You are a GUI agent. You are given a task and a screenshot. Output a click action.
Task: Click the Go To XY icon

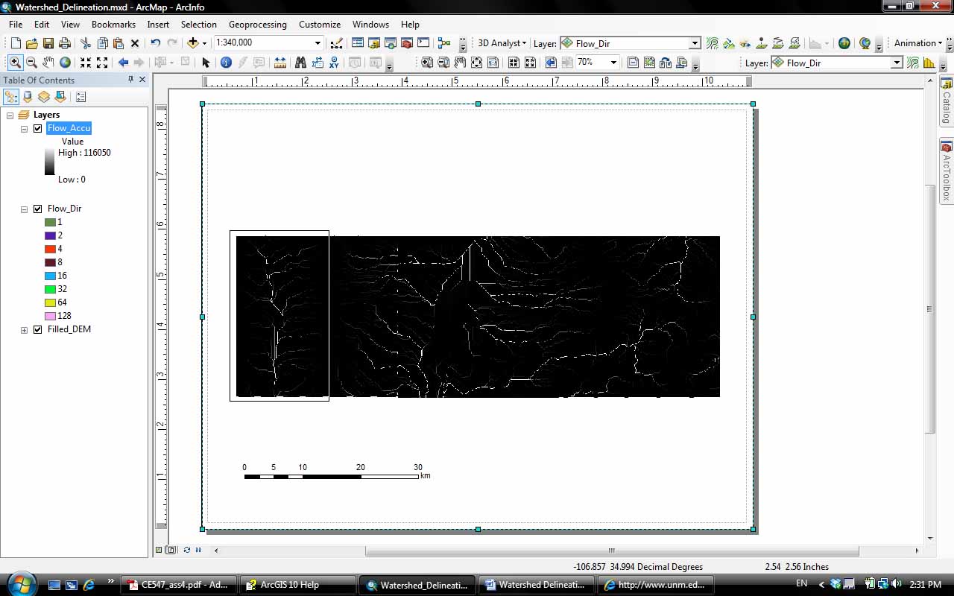coord(335,63)
